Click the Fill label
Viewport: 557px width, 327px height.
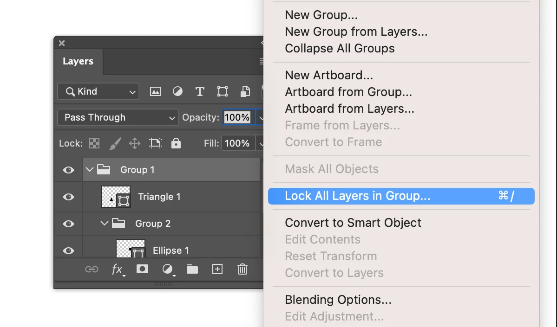211,143
